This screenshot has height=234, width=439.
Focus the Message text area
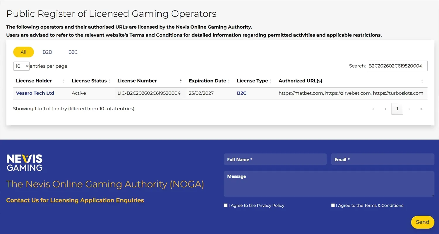[329, 184]
